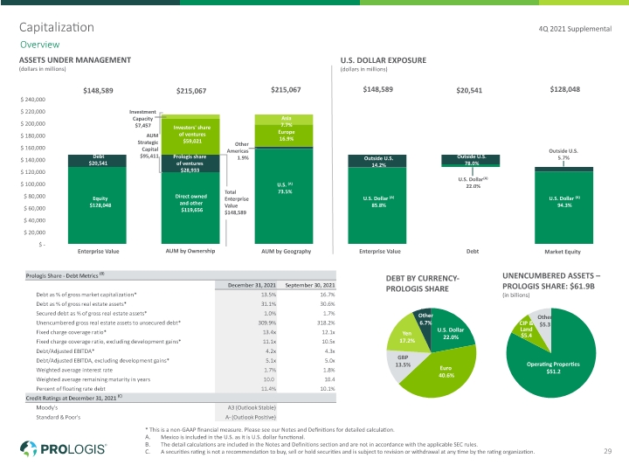Click the Overview subtitle text

tap(39, 45)
